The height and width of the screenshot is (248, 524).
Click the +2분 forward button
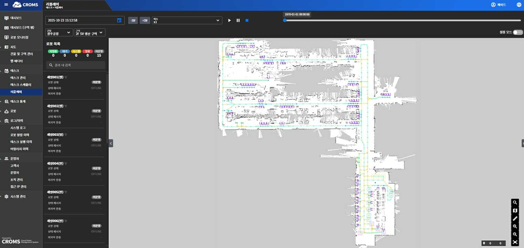pos(145,20)
